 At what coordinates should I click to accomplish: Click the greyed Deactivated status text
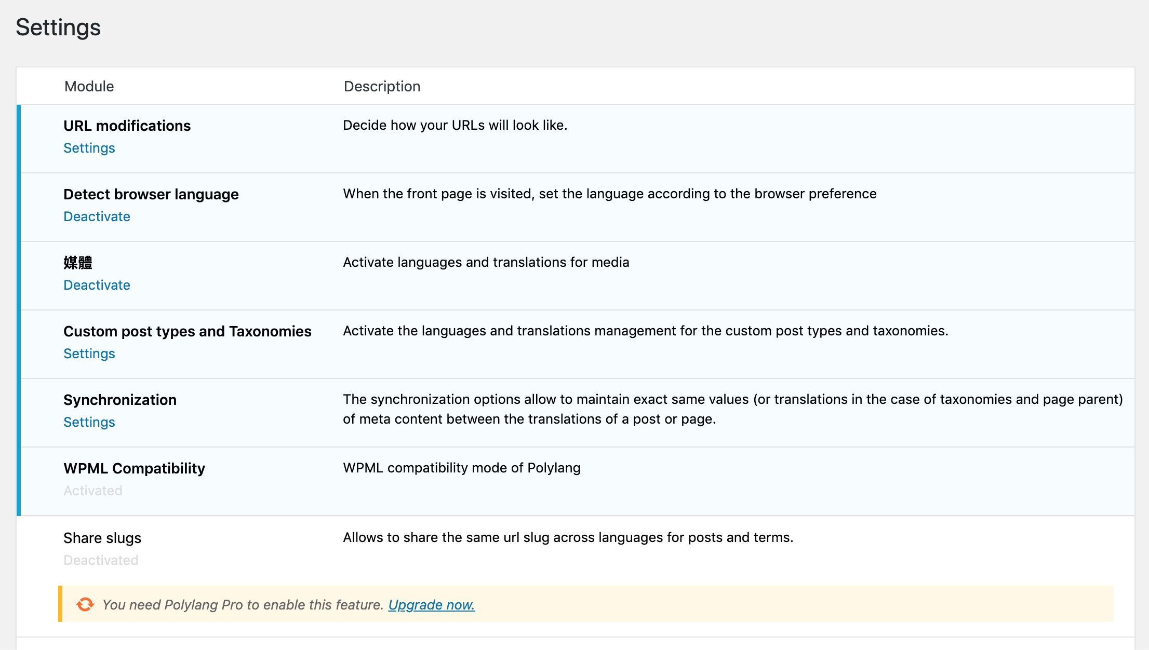pyautogui.click(x=101, y=560)
